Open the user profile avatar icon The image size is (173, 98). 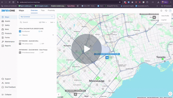[170, 11]
